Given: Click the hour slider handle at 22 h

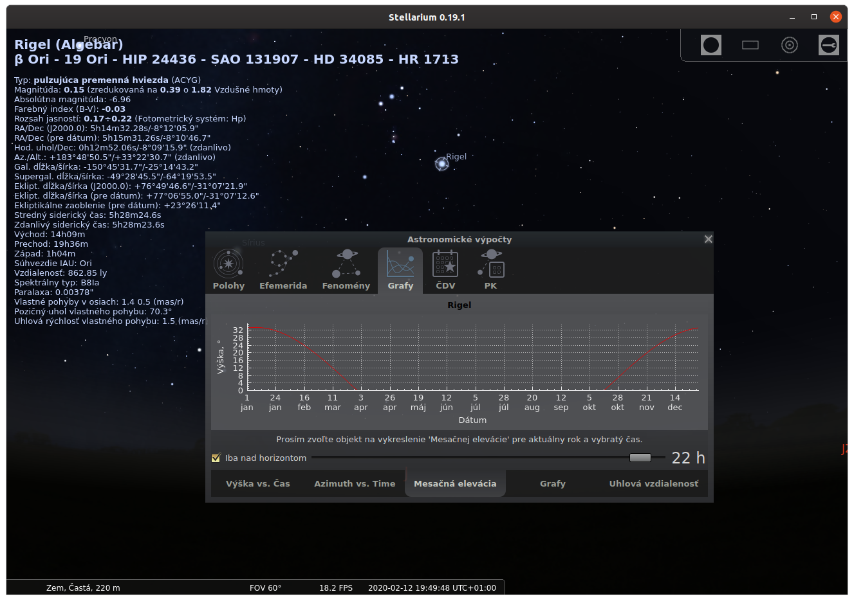Looking at the screenshot, I should [640, 458].
